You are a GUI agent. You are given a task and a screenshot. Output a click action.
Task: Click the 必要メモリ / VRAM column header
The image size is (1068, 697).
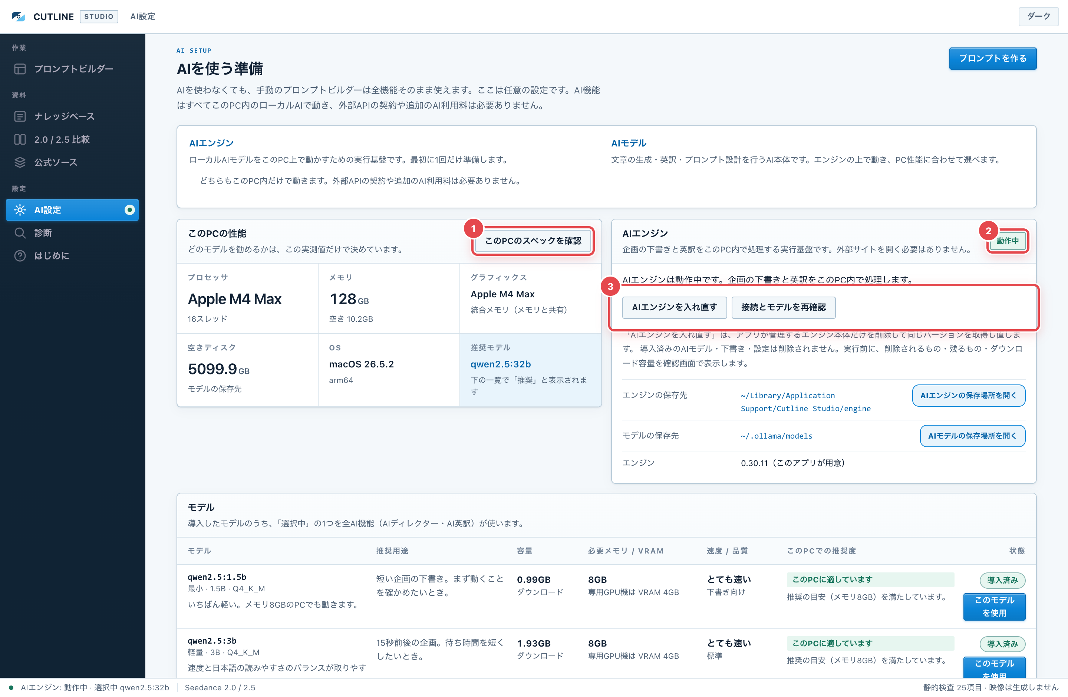[626, 551]
